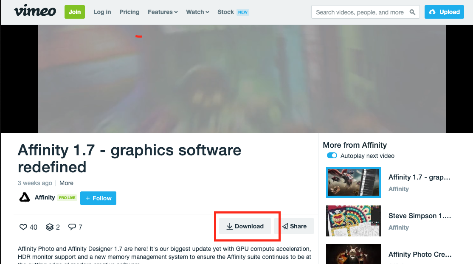Click the Vimeo logo
Screen dimensions: 473x264
coord(35,11)
